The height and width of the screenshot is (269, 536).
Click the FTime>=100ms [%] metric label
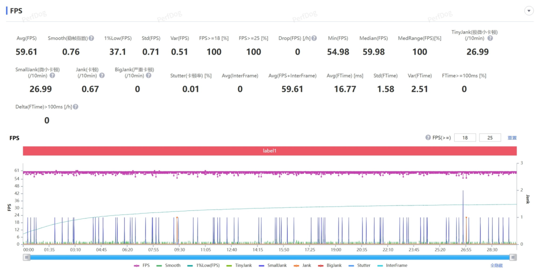[464, 75]
